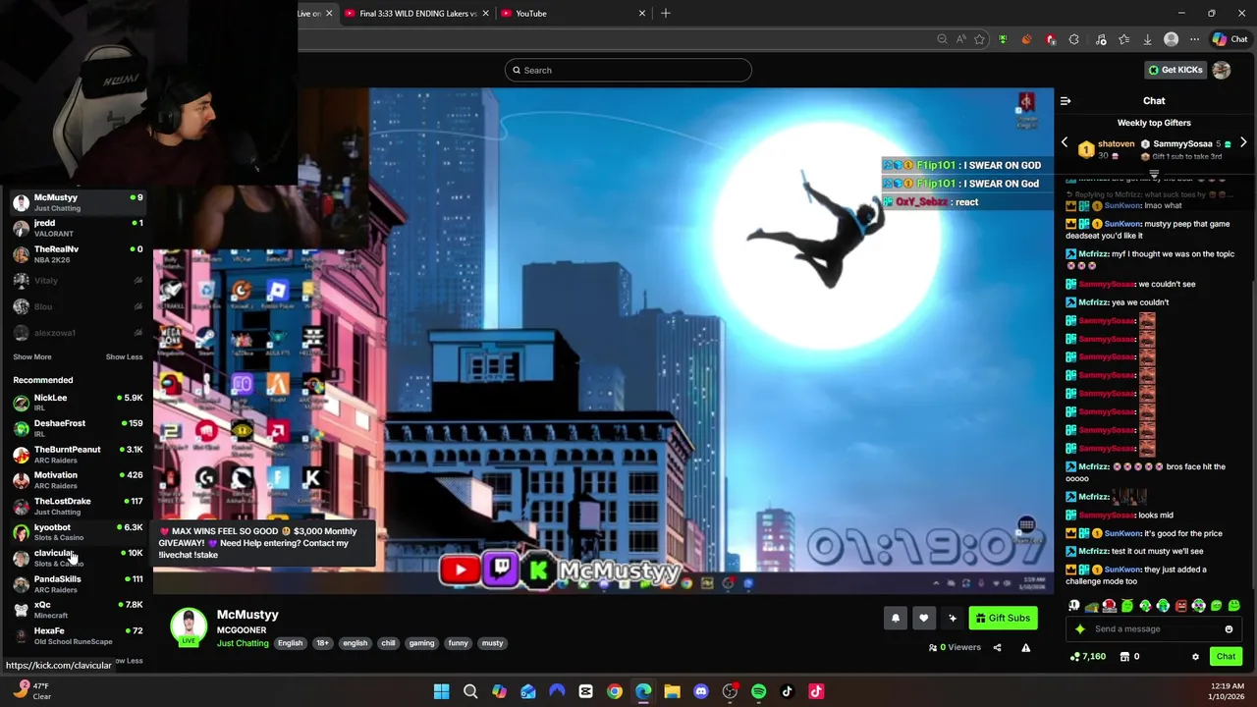Screen dimensions: 1257x707
Task: Click the expand handle under top gifters
Action: pos(1154,174)
